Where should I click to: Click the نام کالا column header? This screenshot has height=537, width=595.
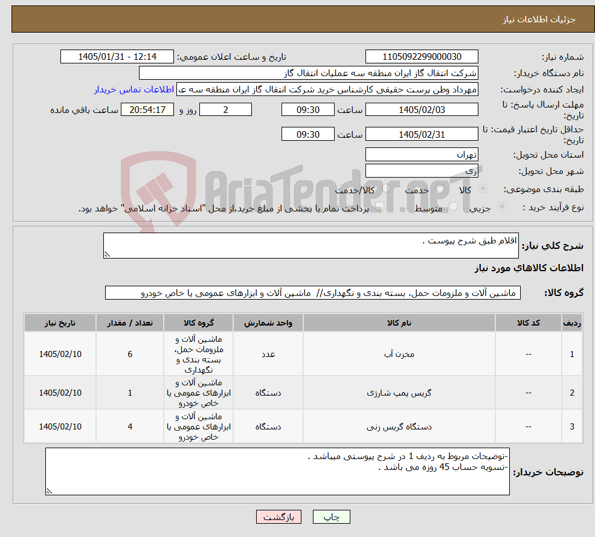pos(399,323)
